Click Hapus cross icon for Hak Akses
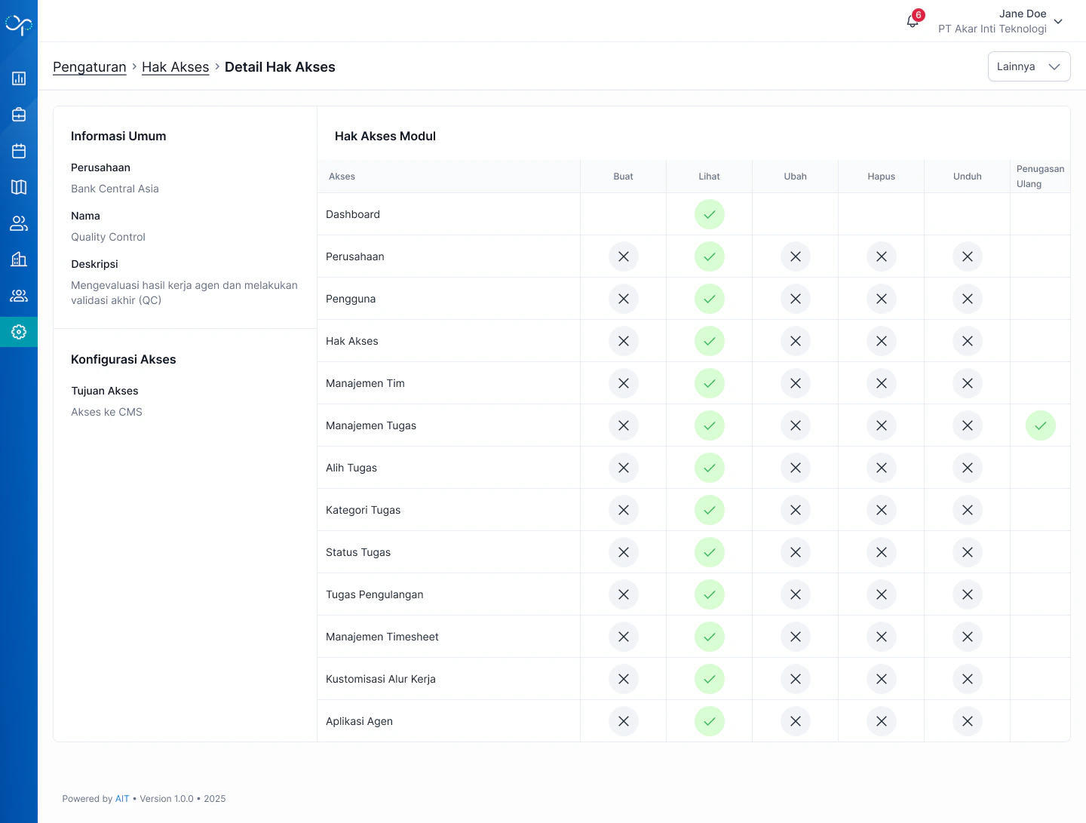The image size is (1086, 823). click(882, 341)
